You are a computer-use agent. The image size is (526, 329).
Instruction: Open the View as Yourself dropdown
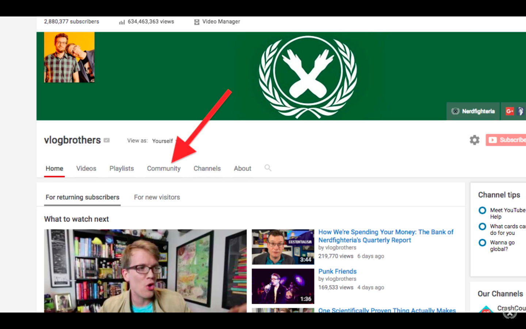point(164,141)
